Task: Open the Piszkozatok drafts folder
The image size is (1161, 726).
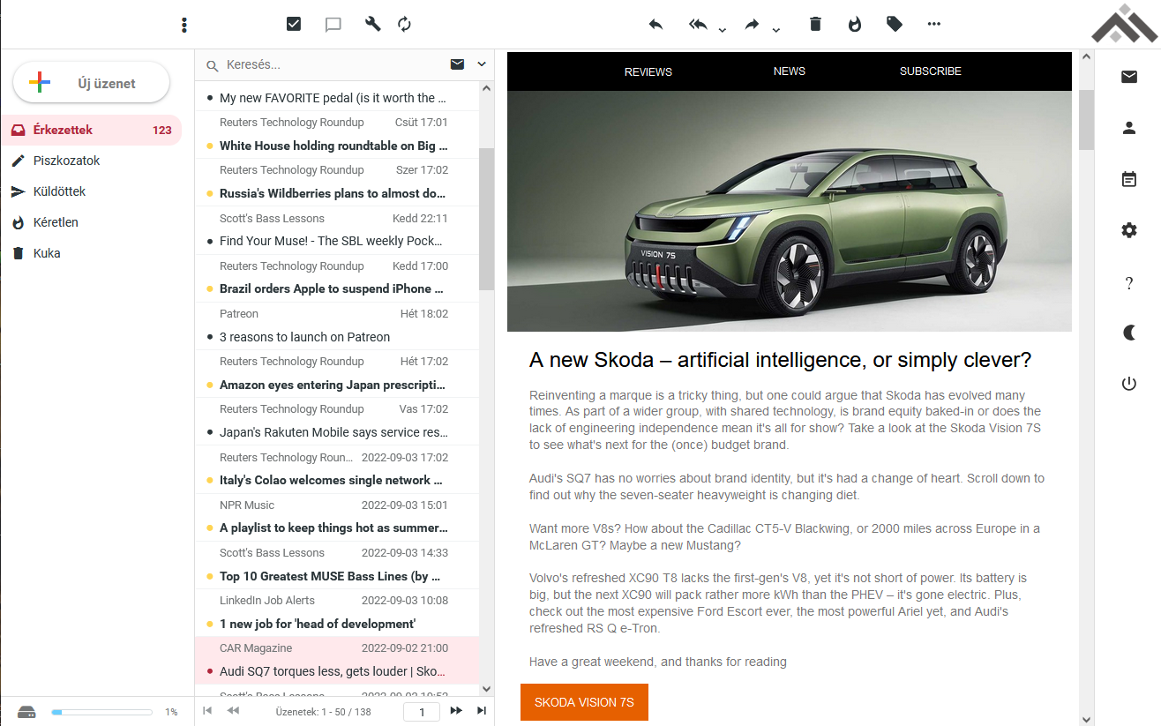Action: pos(91,161)
